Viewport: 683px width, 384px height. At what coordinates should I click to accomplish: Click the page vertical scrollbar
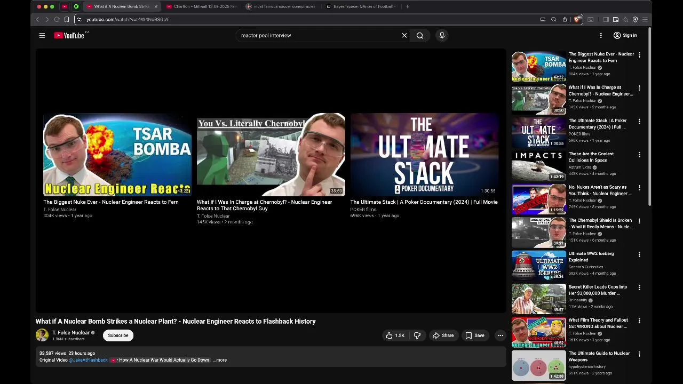tap(649, 117)
